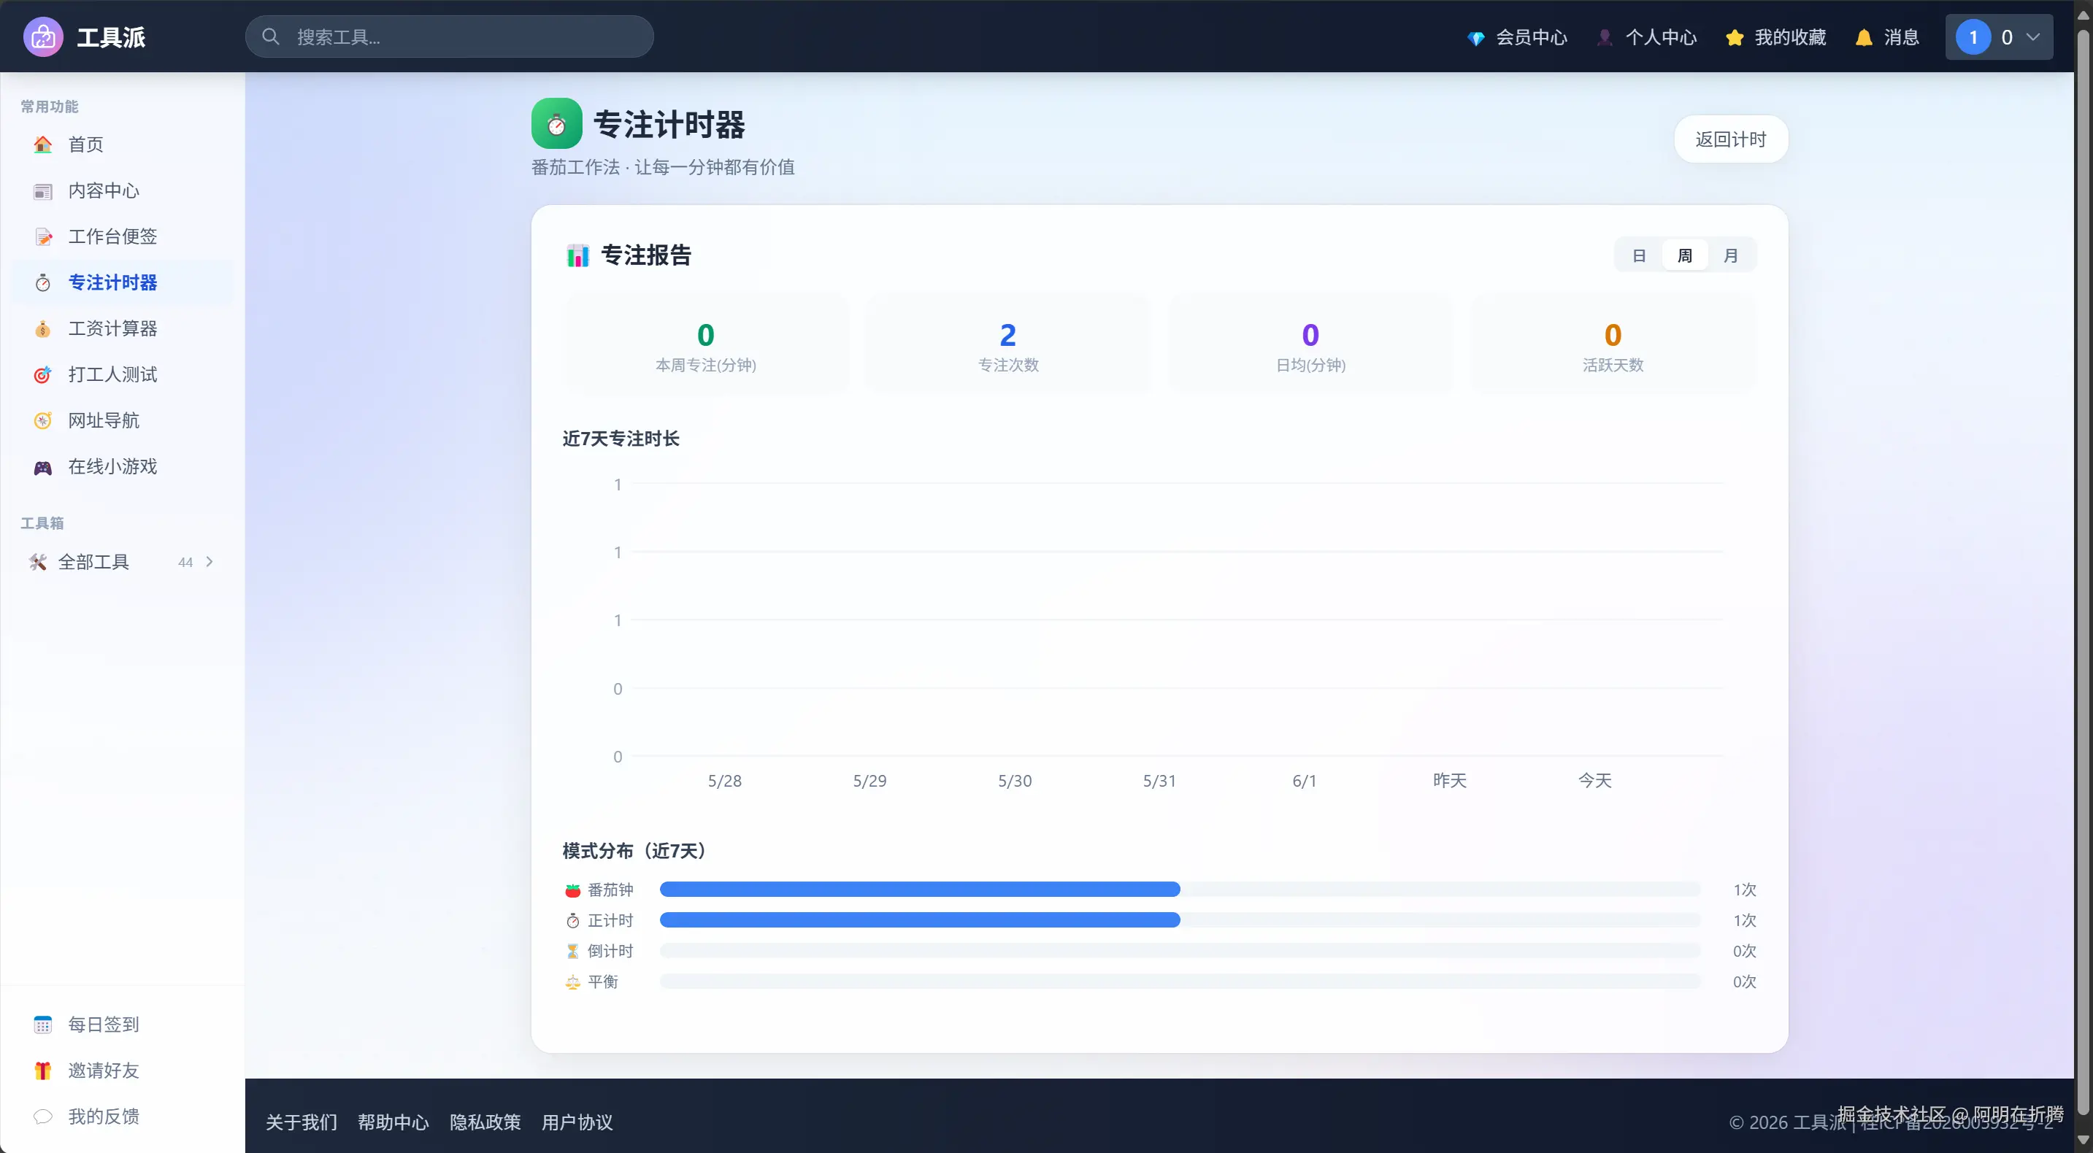Click the 工资计算器 money bag icon
The image size is (2093, 1153).
click(x=43, y=329)
